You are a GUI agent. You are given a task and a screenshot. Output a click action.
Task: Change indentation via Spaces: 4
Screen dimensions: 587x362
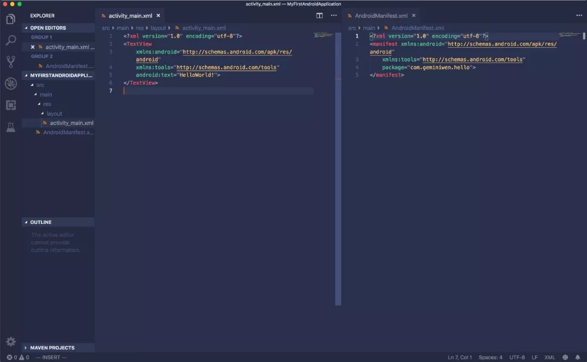point(490,357)
